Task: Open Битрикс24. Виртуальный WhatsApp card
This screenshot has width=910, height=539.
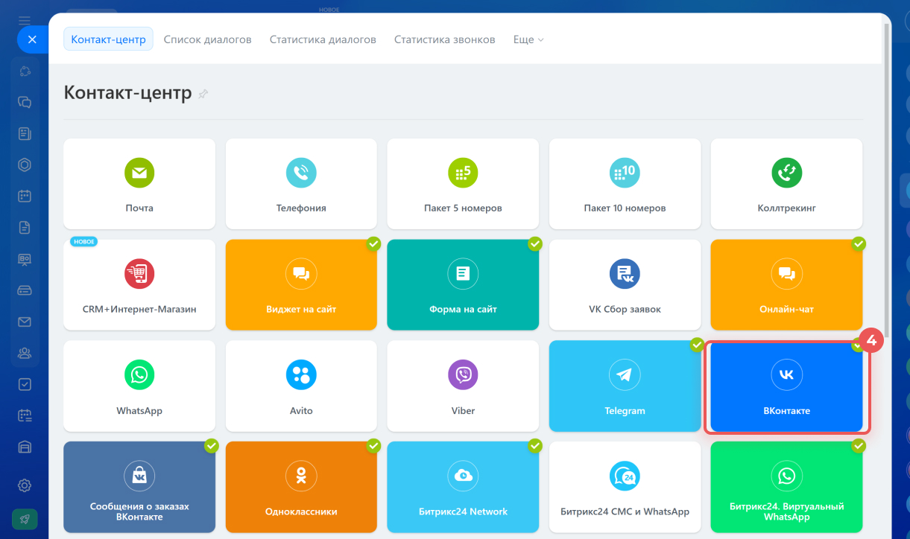Action: (x=786, y=487)
